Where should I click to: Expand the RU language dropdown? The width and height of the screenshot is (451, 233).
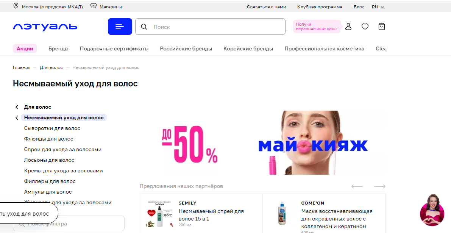point(378,7)
